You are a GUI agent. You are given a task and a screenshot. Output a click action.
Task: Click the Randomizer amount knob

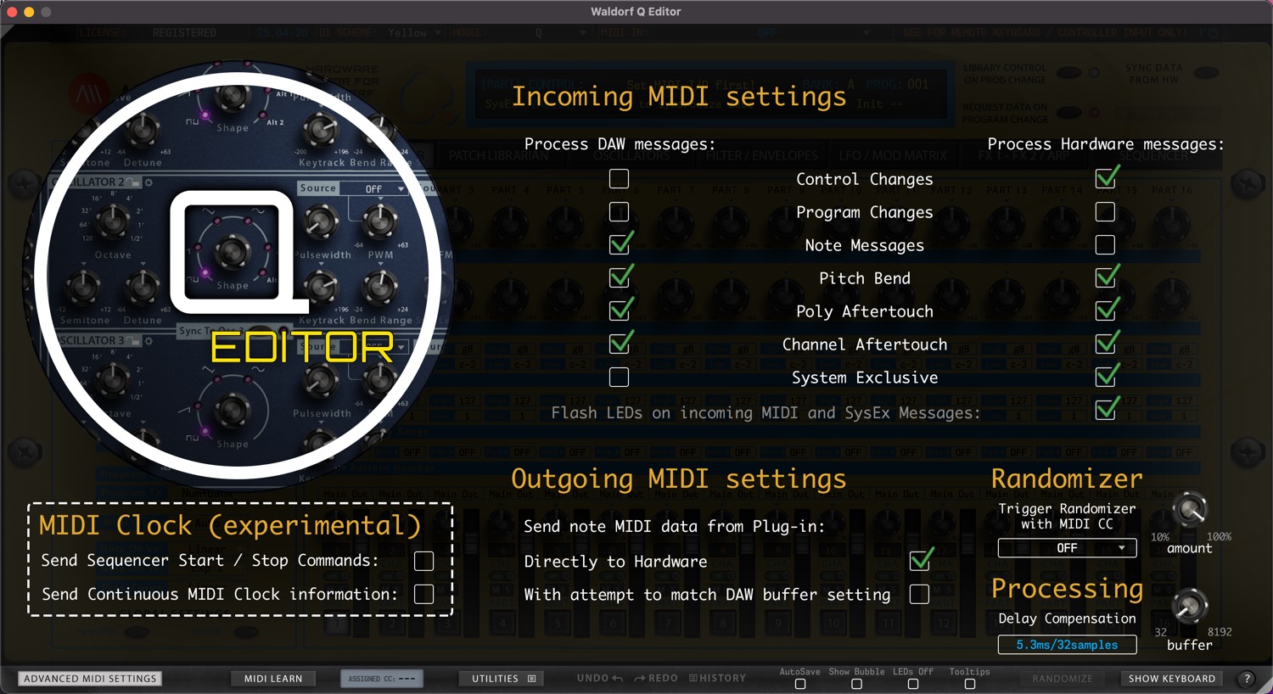tap(1190, 510)
